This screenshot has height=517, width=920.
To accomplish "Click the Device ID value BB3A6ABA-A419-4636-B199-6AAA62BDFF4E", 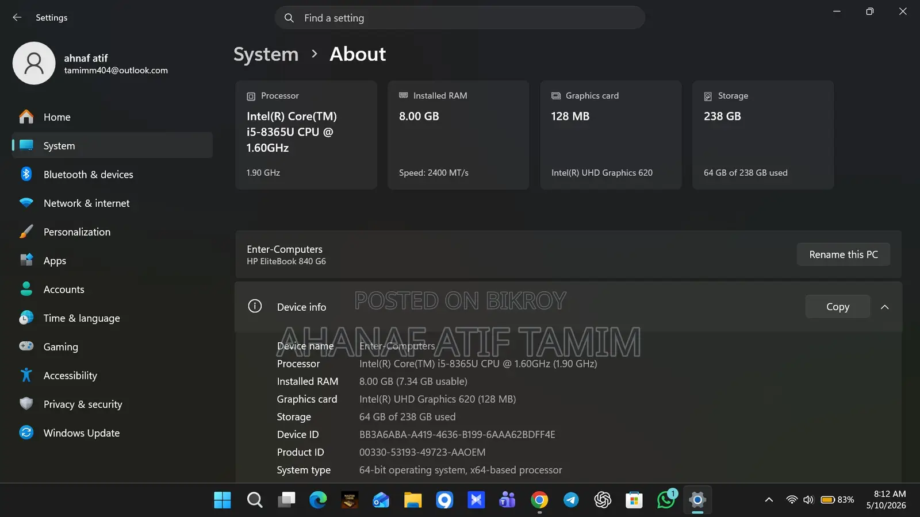I will [457, 435].
